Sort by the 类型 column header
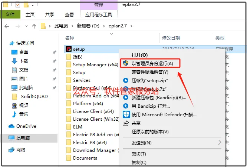This screenshot has width=247, height=167. 220,38
